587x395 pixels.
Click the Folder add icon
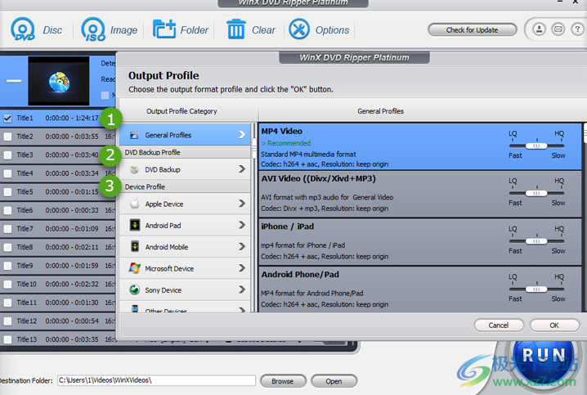164,29
